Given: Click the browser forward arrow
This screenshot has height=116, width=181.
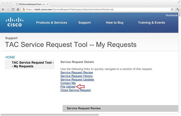Looking at the screenshot, I should 8,10.
